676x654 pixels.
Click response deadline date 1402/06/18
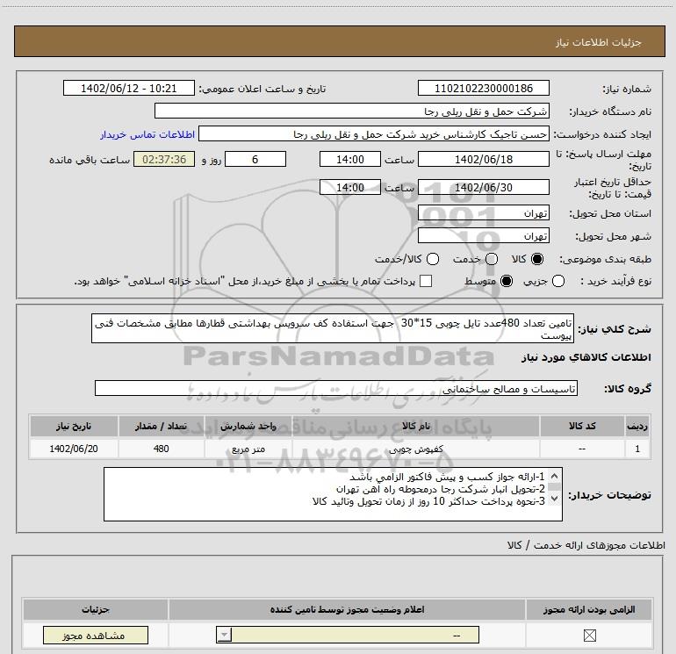pyautogui.click(x=483, y=159)
